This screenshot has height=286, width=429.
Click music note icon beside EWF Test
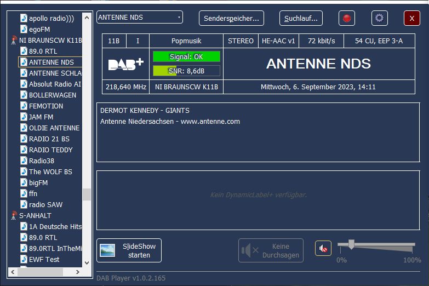coord(24,259)
